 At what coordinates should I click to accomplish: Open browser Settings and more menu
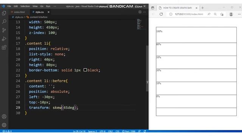(x=239, y=14)
